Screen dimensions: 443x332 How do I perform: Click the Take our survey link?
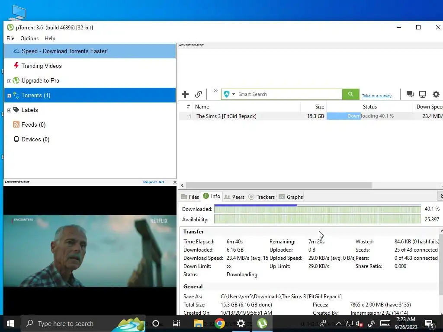click(x=377, y=96)
